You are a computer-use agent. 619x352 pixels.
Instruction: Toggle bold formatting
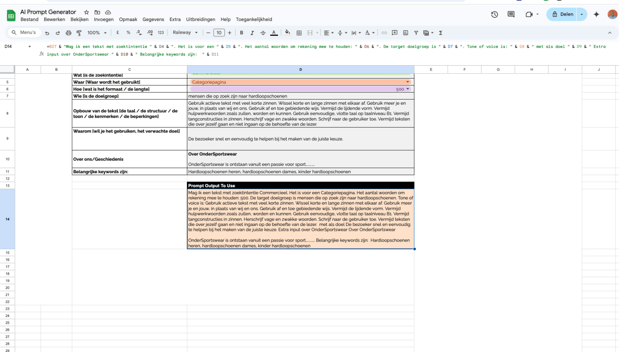pyautogui.click(x=241, y=33)
